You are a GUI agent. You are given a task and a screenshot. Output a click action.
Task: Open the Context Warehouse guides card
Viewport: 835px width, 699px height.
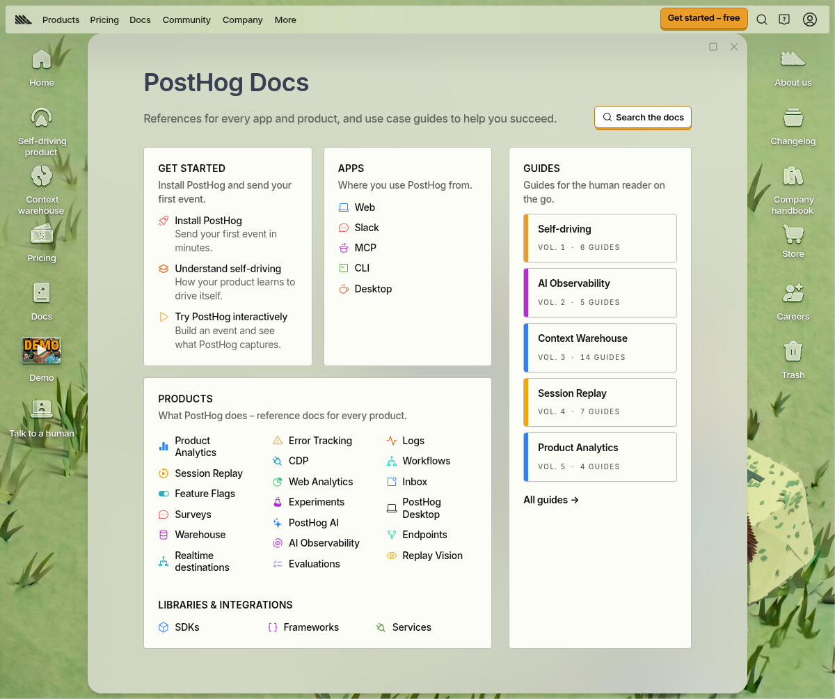click(600, 347)
